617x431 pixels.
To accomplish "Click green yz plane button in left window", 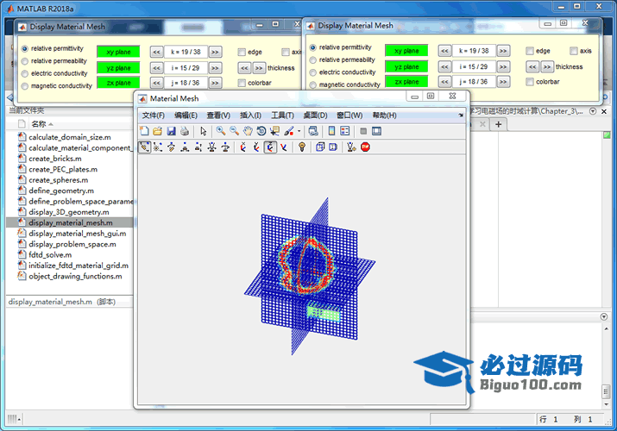I will (x=117, y=67).
